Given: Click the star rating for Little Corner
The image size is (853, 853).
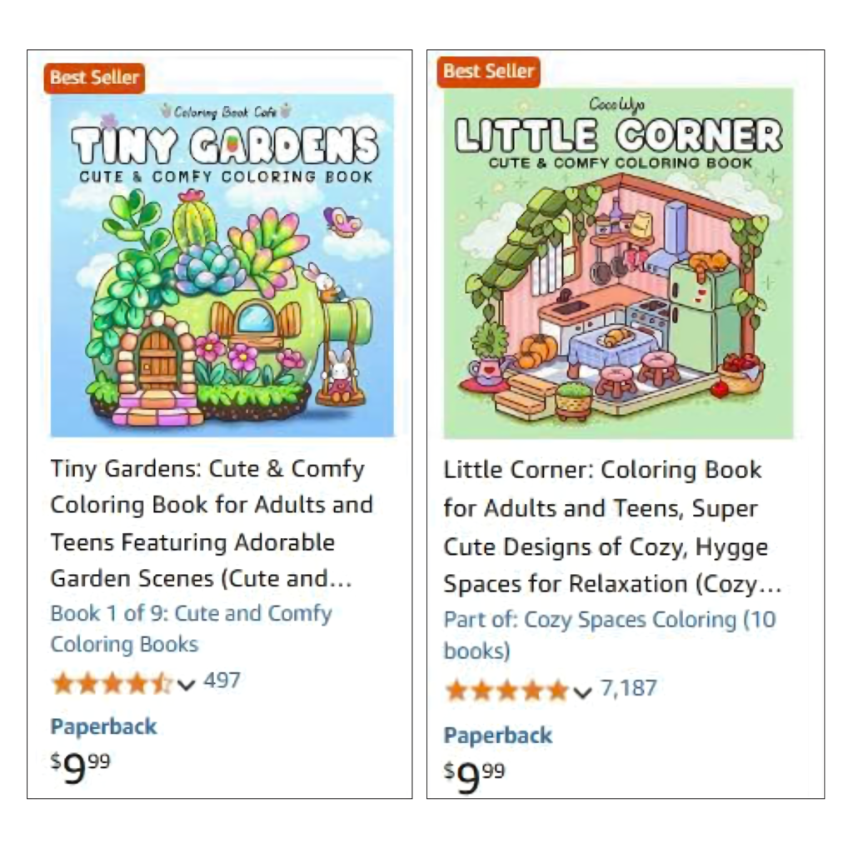Looking at the screenshot, I should 506,691.
